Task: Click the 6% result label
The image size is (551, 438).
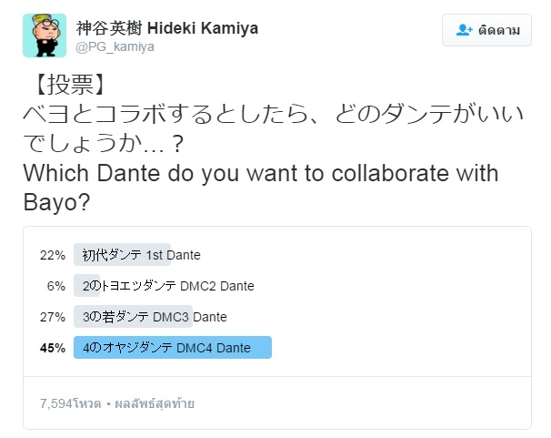Action: tap(56, 286)
